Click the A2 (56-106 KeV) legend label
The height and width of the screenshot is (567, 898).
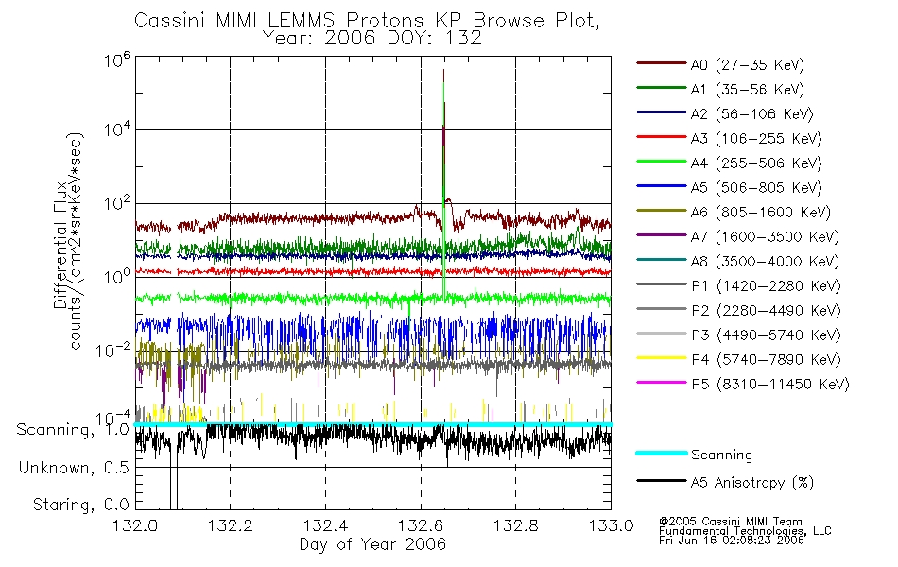pos(752,114)
